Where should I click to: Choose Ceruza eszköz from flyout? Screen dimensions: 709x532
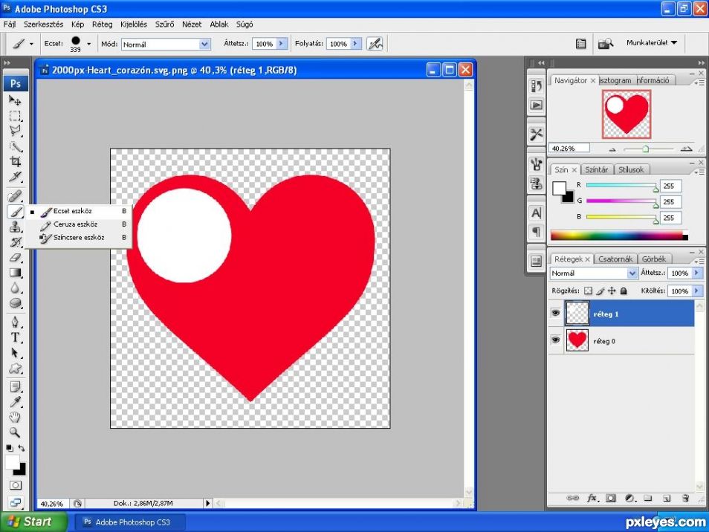(78, 224)
